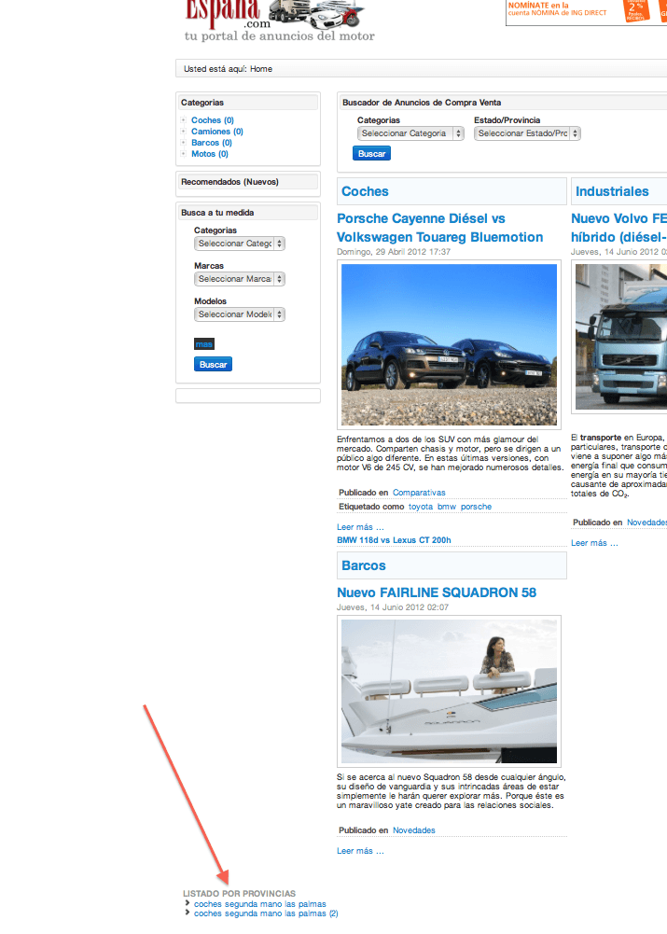
Task: Click the Squadron yacht photo
Action: click(x=449, y=691)
